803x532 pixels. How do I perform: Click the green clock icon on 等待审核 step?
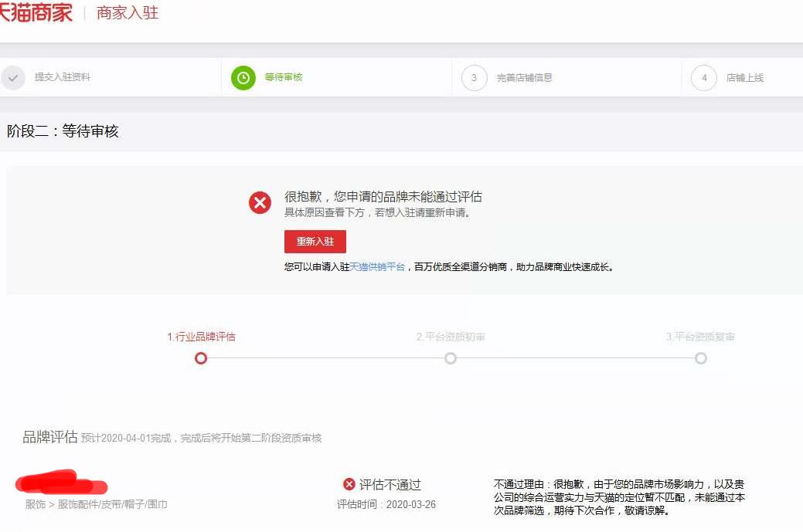coord(243,77)
